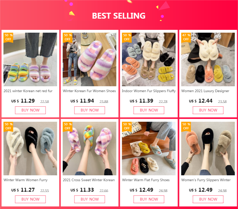Click BUY NOW for Indoor Women Fur Slippers Fluffy
The image size is (238, 209).
(x=149, y=110)
